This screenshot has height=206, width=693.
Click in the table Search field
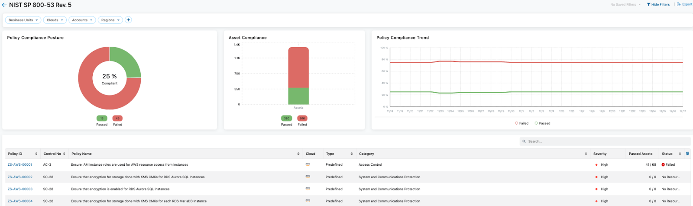605,142
